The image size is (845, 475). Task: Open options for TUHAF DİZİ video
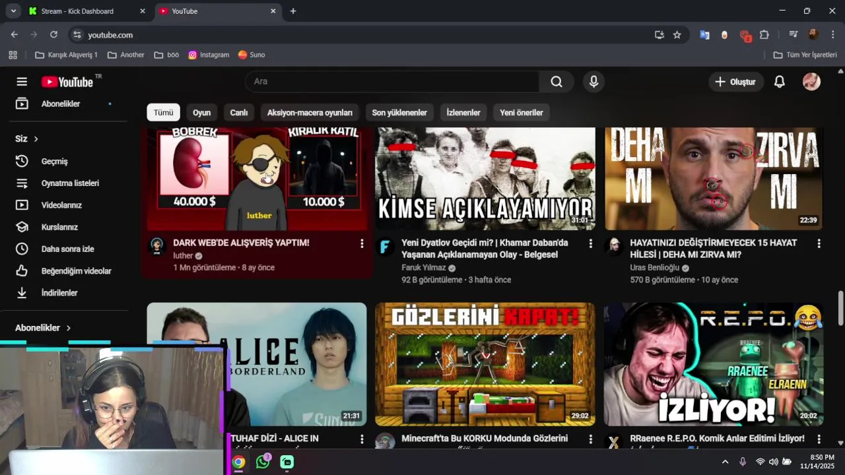362,439
